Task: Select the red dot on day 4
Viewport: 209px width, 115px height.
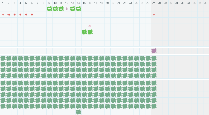Action: pyautogui.click(x=20, y=14)
